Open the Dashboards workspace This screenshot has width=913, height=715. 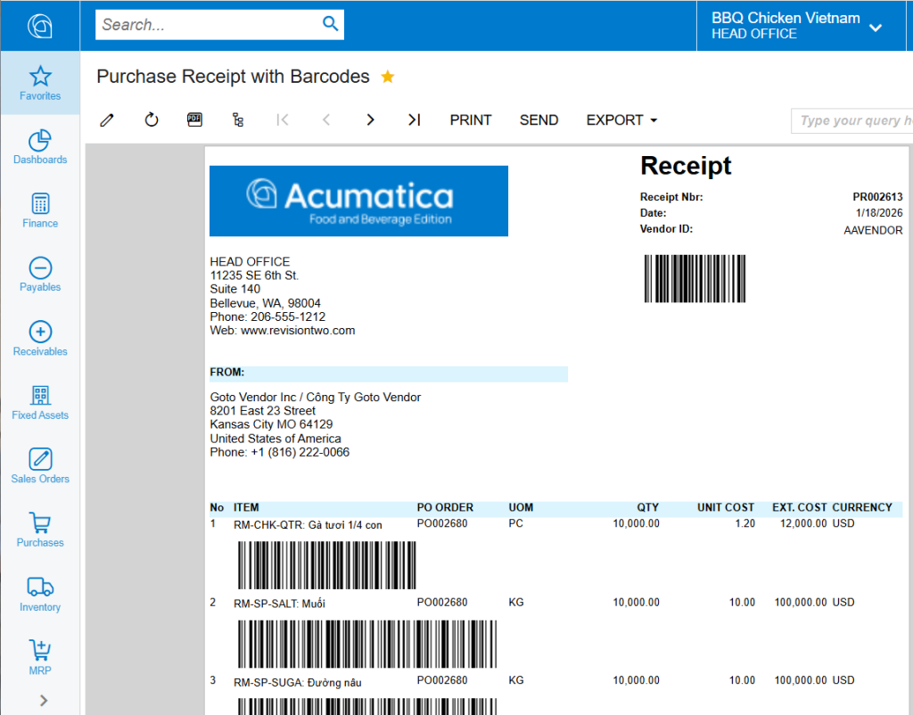click(x=39, y=147)
